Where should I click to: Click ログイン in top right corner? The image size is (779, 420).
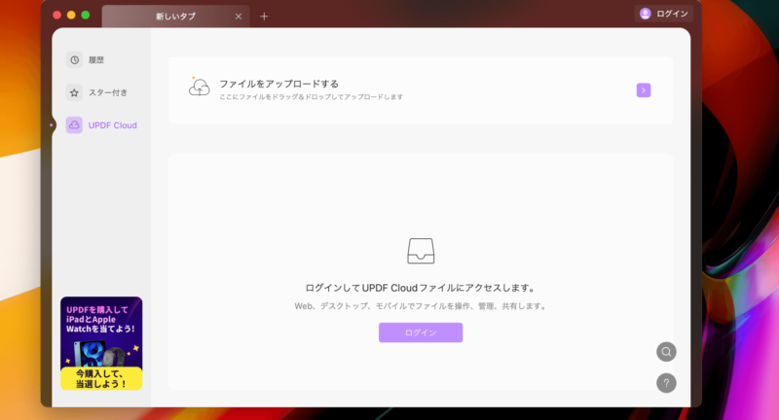pos(664,14)
